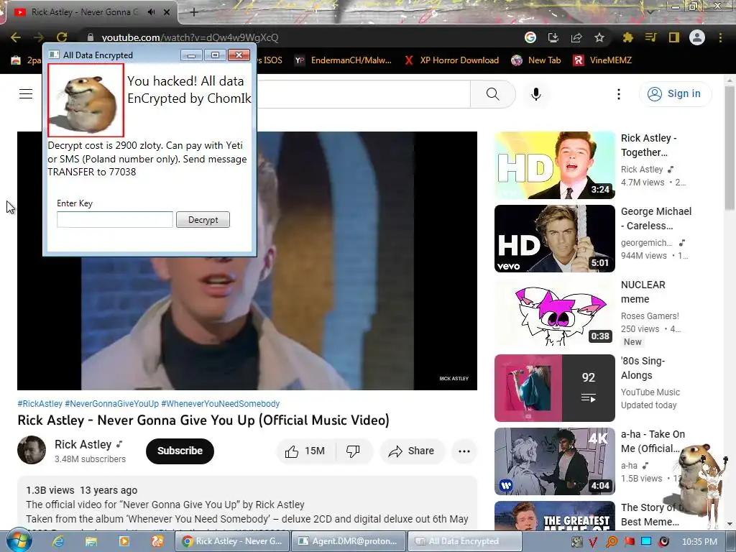The height and width of the screenshot is (552, 736).
Task: Bookmark this page with the star
Action: (599, 37)
